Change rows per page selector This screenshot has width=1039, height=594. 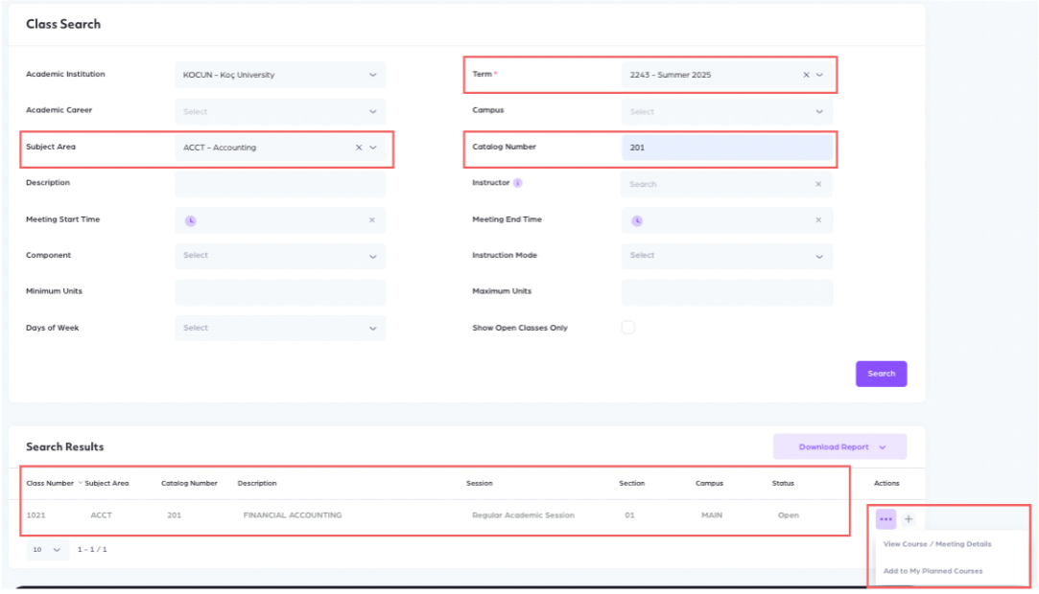pyautogui.click(x=46, y=550)
